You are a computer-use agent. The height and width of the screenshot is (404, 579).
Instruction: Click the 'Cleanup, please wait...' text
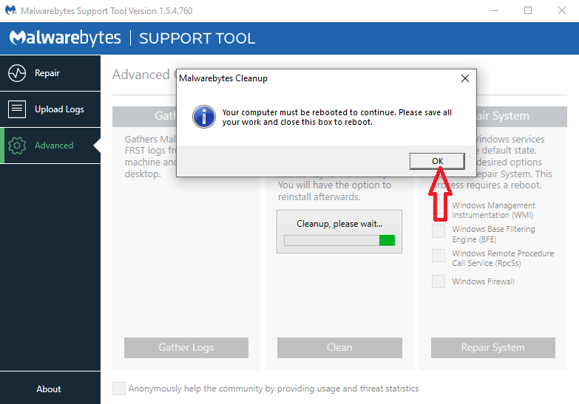point(339,224)
